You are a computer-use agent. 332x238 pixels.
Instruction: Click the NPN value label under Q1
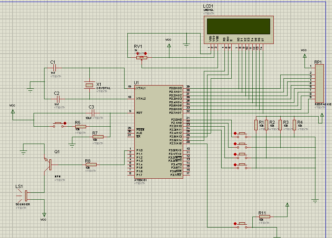(58, 177)
